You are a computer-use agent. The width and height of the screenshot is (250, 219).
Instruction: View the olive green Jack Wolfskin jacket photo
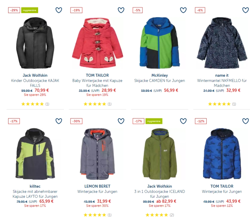(x=160, y=154)
